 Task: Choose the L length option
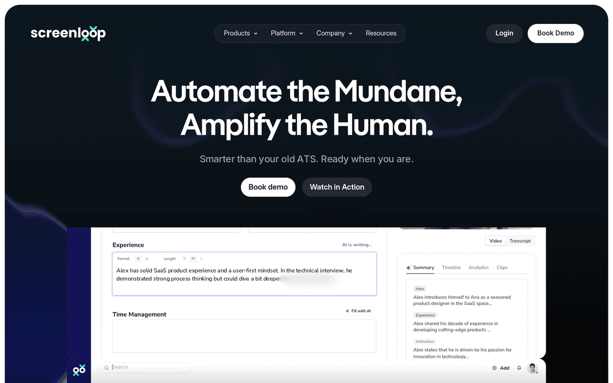(x=201, y=259)
